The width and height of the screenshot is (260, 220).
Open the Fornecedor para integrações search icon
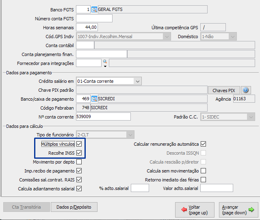[104, 62]
